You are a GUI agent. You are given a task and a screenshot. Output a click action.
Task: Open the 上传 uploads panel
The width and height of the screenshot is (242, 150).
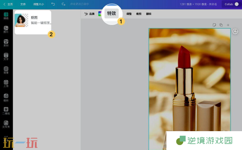click(x=6, y=84)
